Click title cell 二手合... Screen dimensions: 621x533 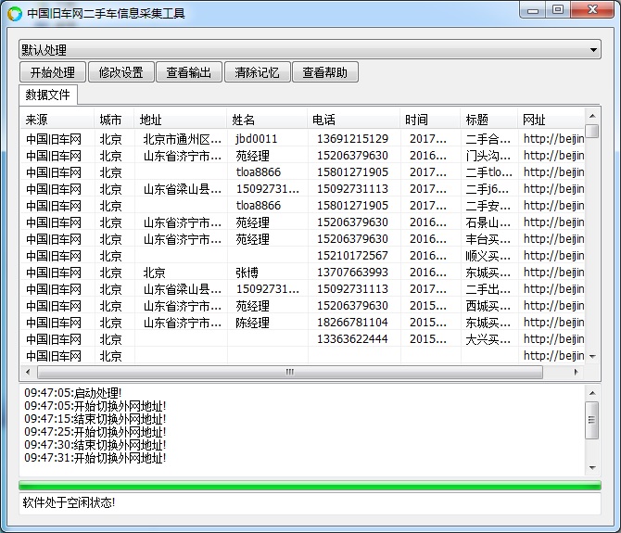pos(488,139)
